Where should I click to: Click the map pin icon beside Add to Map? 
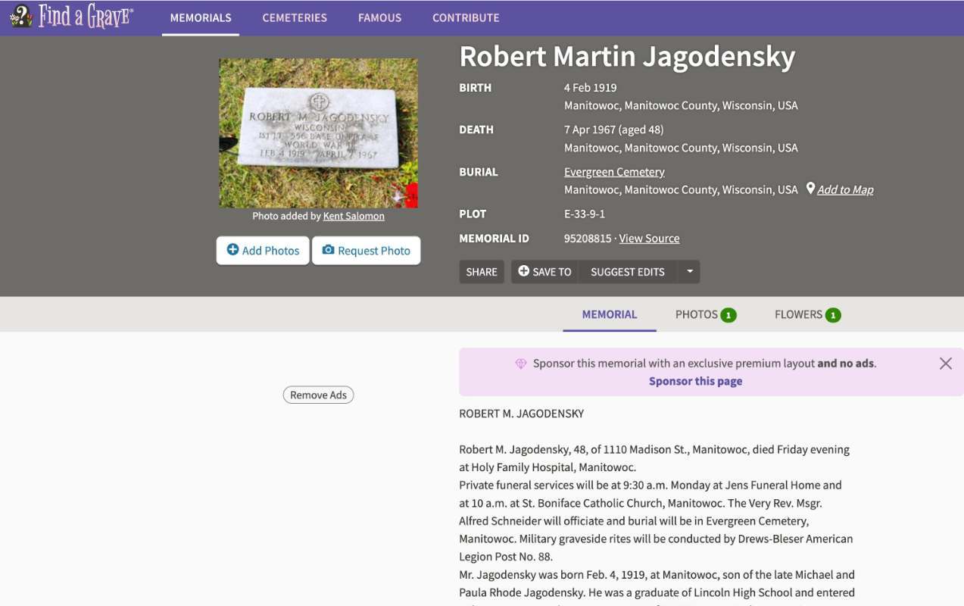(810, 189)
